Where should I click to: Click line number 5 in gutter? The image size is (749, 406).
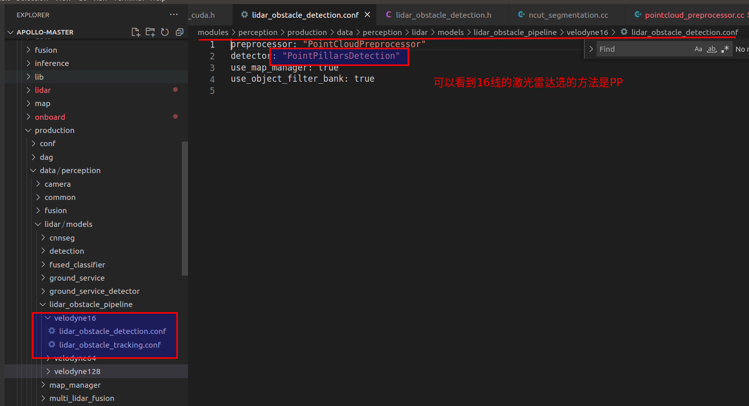tap(212, 91)
